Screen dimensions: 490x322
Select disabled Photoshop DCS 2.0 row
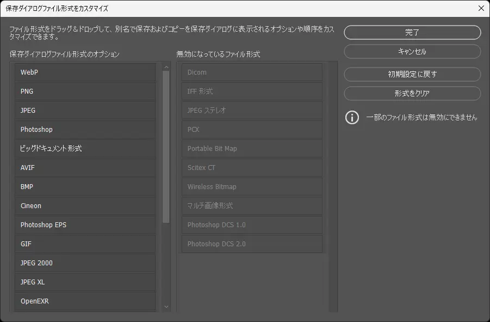(x=252, y=244)
